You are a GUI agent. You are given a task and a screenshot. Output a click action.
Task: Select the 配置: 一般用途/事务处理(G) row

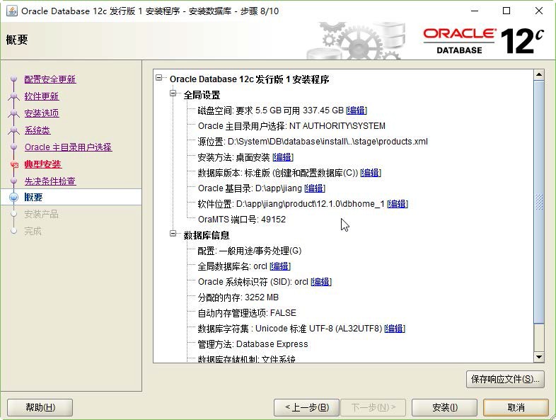pyautogui.click(x=250, y=251)
